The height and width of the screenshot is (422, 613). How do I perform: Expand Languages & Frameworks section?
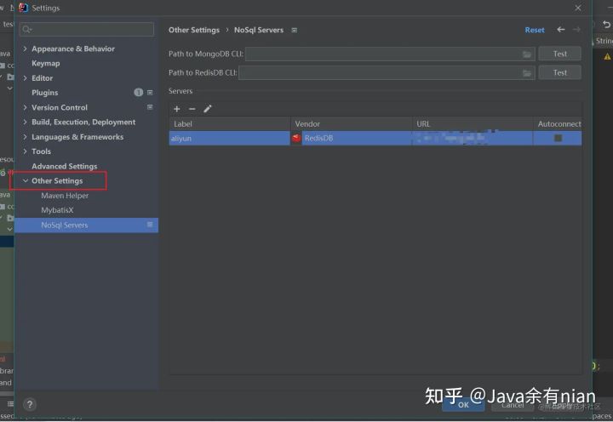25,137
